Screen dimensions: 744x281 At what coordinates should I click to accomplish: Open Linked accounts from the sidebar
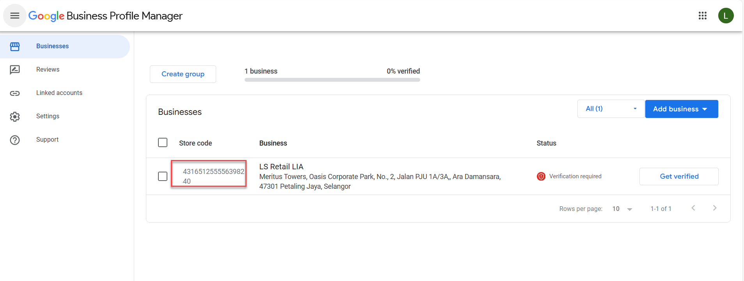[x=59, y=93]
